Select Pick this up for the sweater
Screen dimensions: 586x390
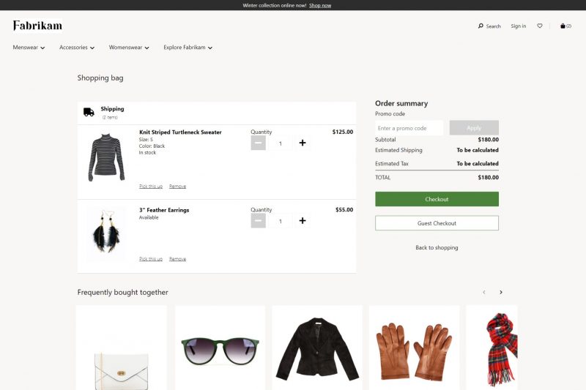(x=151, y=187)
